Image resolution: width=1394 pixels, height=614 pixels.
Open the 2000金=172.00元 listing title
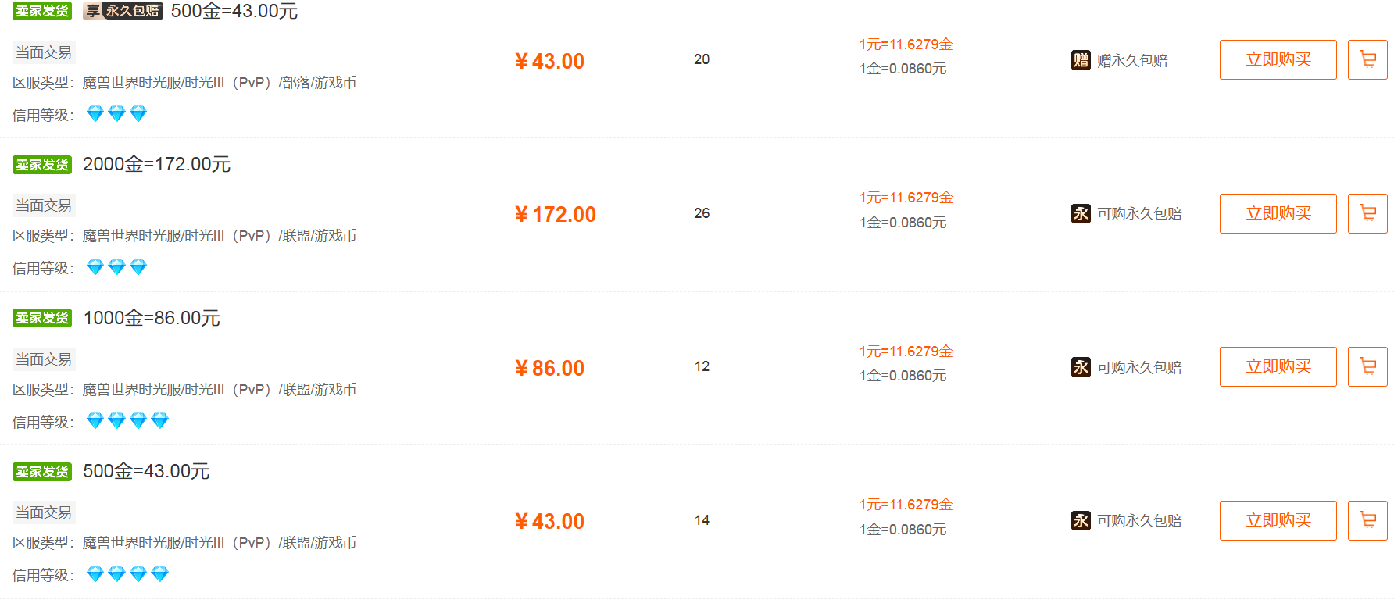coord(156,164)
